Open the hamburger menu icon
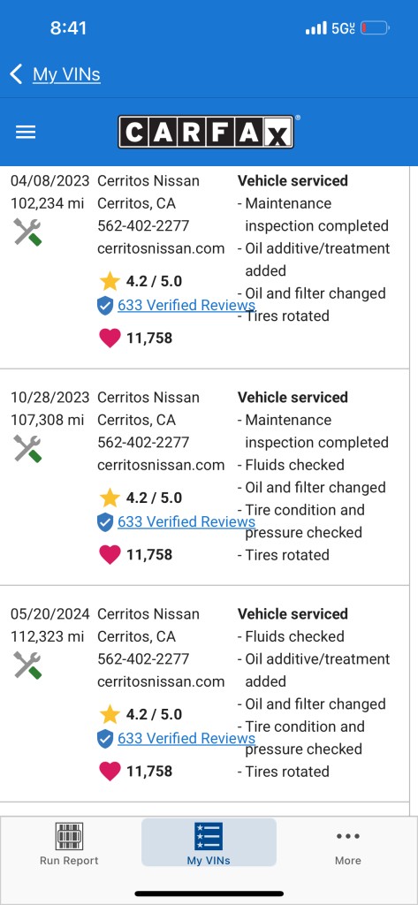The width and height of the screenshot is (418, 905). (26, 133)
